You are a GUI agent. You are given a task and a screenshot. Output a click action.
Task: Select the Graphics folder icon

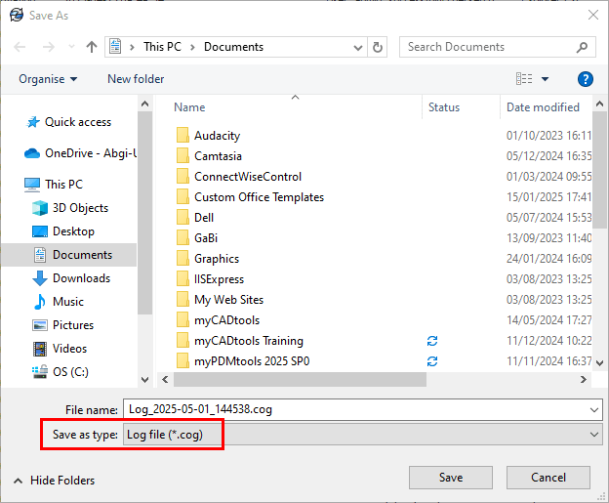tap(183, 259)
